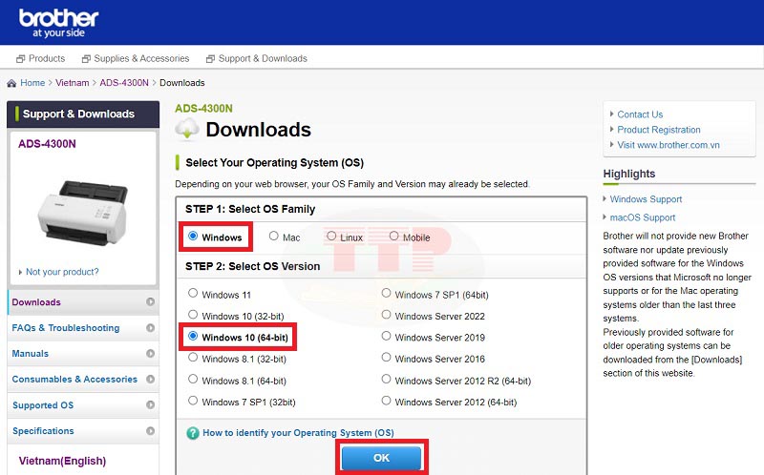Image resolution: width=764 pixels, height=475 pixels.
Task: Click the arrow icon beside Manuals
Action: pyautogui.click(x=150, y=354)
